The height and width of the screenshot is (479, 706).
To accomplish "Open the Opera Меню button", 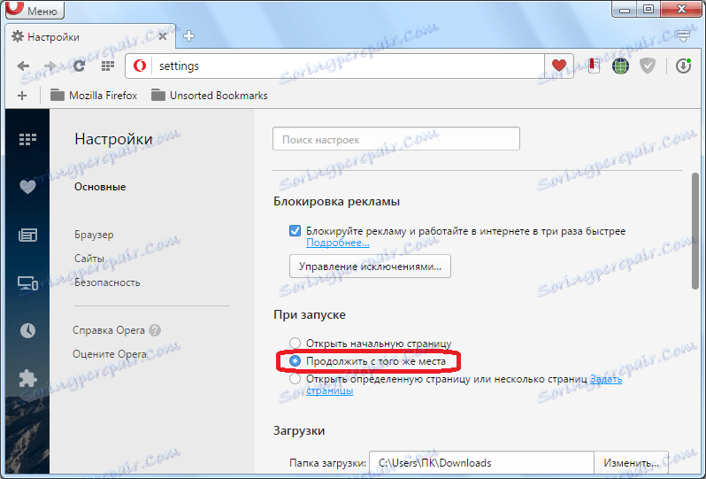I will pos(35,9).
